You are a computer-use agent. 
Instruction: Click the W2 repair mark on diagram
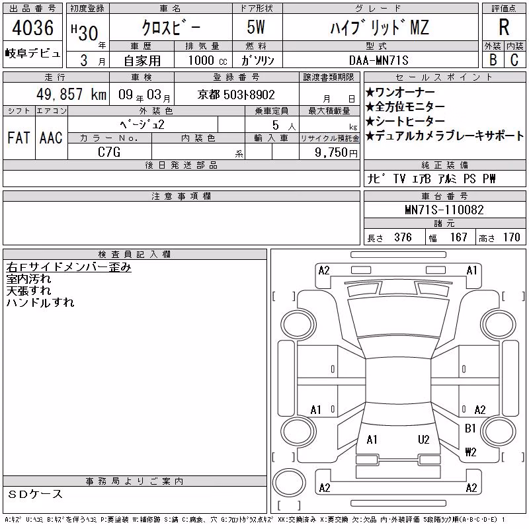click(x=470, y=452)
